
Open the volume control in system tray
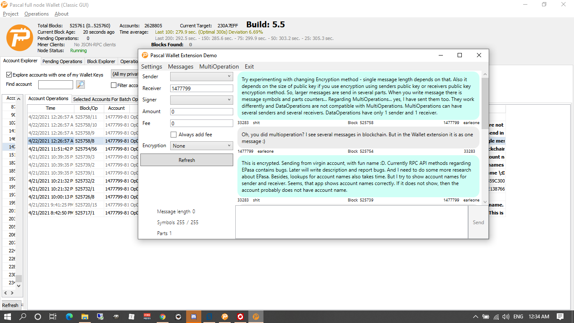(506, 317)
